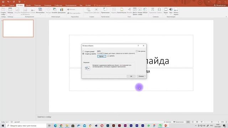Open the Table (Таблица) insert icon

click(10, 10)
